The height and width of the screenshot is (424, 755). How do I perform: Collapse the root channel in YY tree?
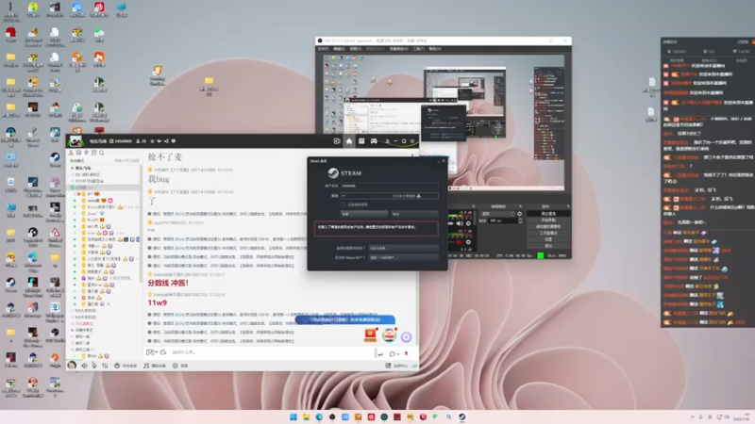(x=73, y=169)
